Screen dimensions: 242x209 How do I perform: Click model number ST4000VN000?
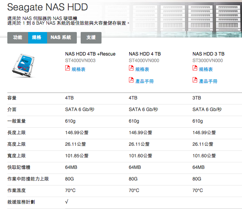pyautogui.click(x=144, y=61)
